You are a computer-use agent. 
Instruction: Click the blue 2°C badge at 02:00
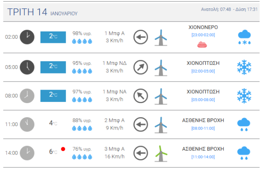(53, 37)
